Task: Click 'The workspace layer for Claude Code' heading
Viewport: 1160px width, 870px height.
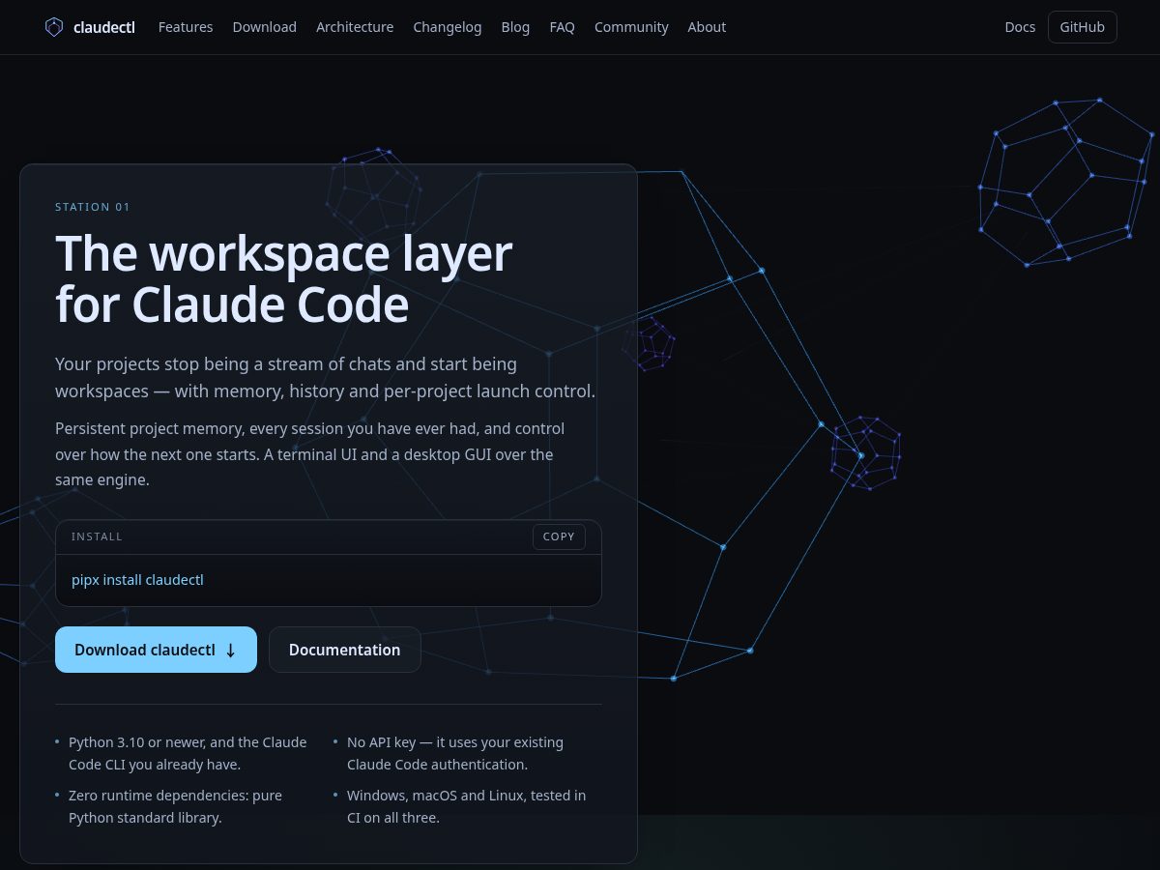Action: click(283, 278)
